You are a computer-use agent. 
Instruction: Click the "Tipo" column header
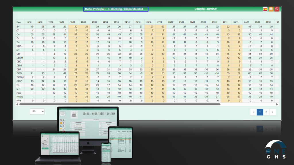tap(18, 22)
